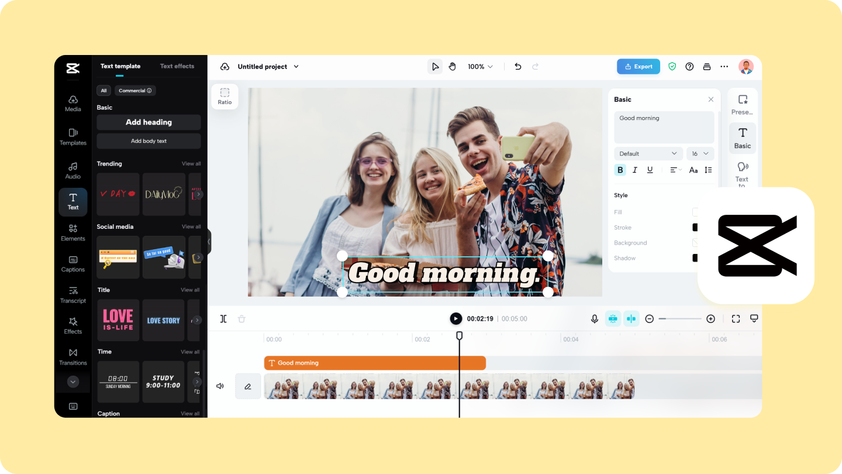Toggle underline formatting
The image size is (842, 474).
(650, 170)
